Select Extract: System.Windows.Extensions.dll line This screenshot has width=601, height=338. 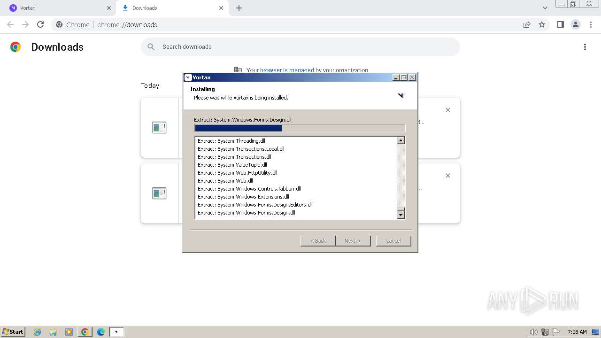(x=243, y=197)
